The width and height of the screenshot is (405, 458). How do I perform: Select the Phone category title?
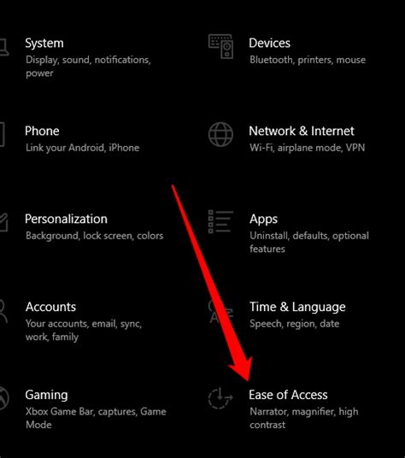click(42, 131)
